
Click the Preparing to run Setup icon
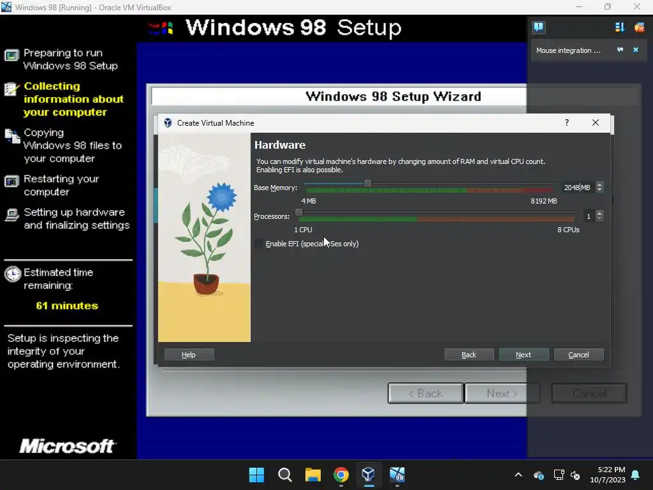coord(11,55)
